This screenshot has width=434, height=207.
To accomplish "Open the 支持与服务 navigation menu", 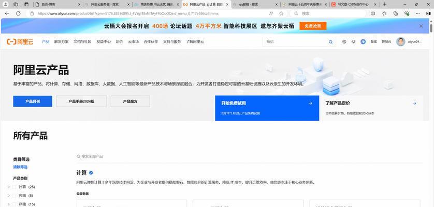I will tap(172, 42).
